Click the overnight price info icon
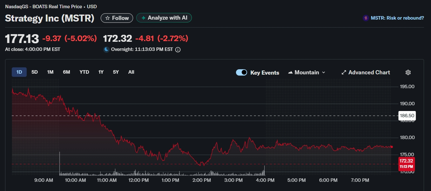The width and height of the screenshot is (431, 191). pos(178,50)
